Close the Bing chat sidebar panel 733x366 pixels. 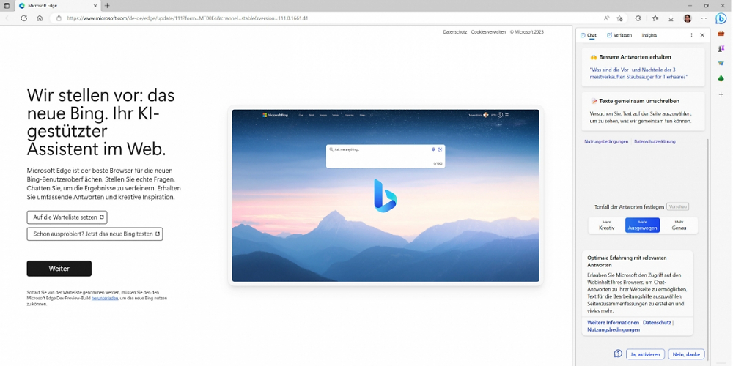coord(702,35)
